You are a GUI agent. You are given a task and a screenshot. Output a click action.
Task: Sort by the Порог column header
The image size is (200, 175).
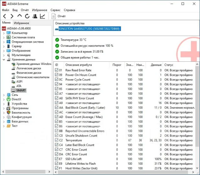(x=117, y=65)
